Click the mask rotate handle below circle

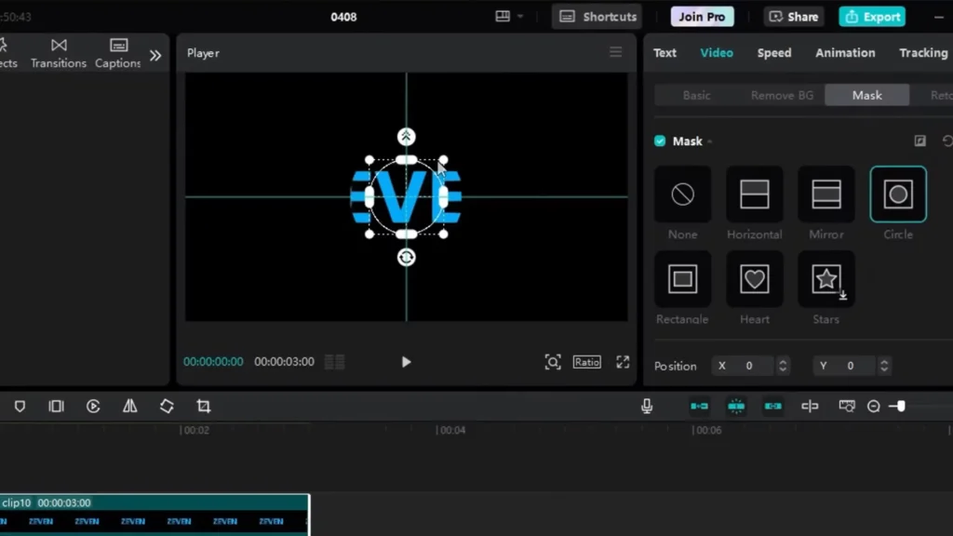coord(406,258)
